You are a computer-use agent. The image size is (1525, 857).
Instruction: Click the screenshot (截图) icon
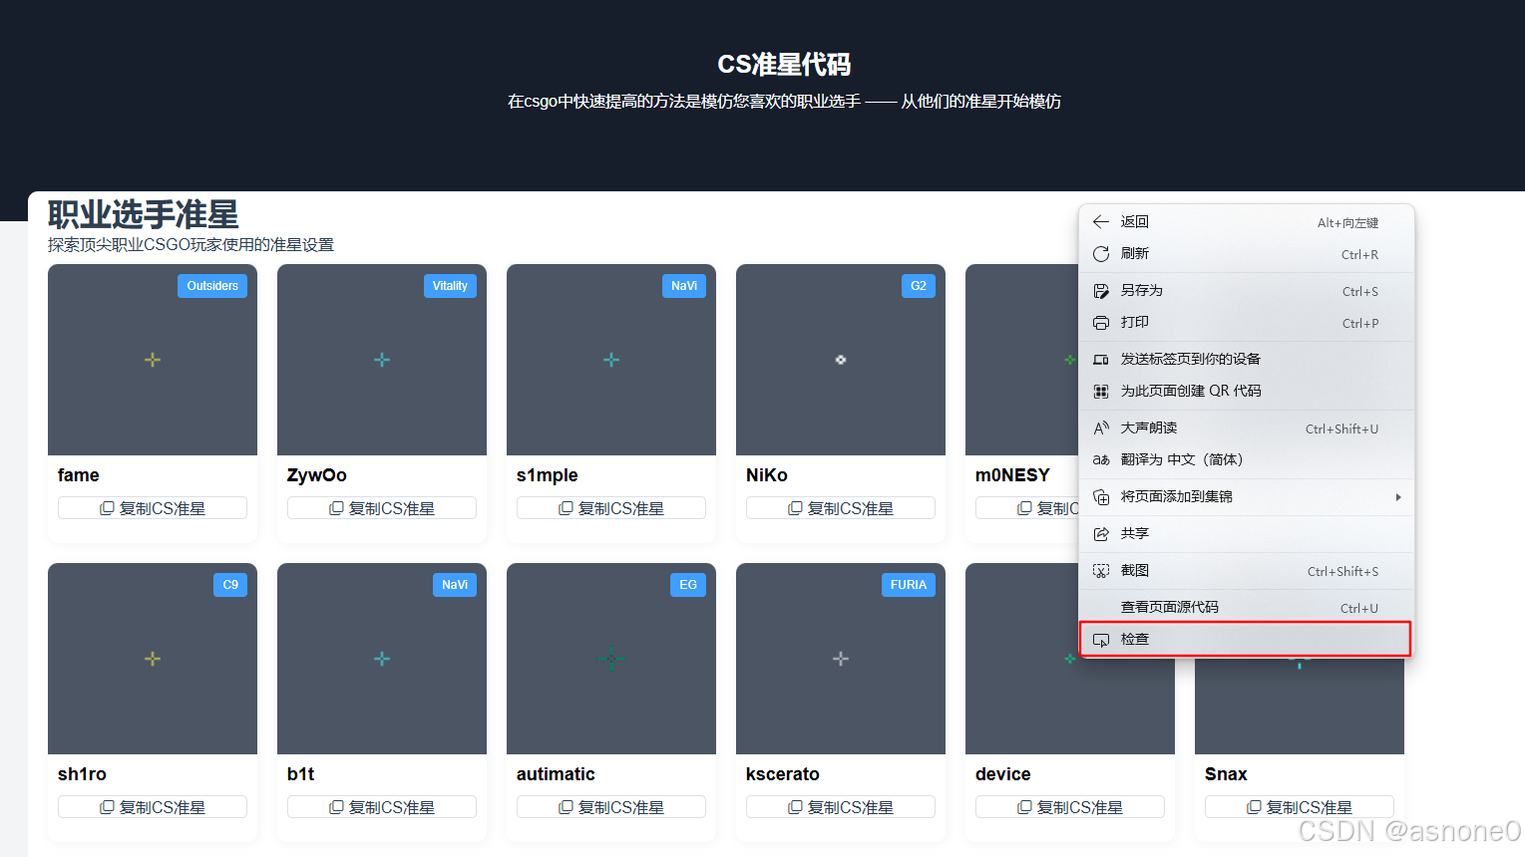(x=1101, y=571)
